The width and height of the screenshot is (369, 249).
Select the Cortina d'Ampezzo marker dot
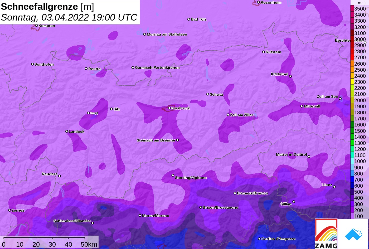(259, 239)
